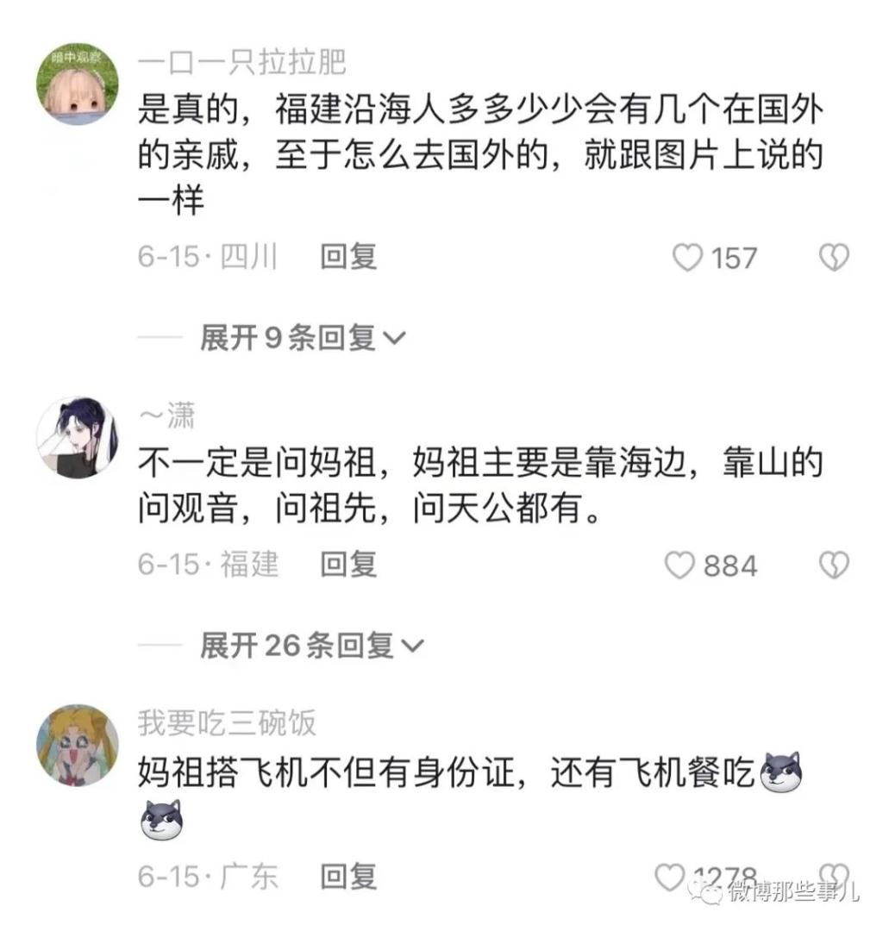Reply to the 福建沿海人 comment
This screenshot has width=889, height=931.
coord(348,257)
